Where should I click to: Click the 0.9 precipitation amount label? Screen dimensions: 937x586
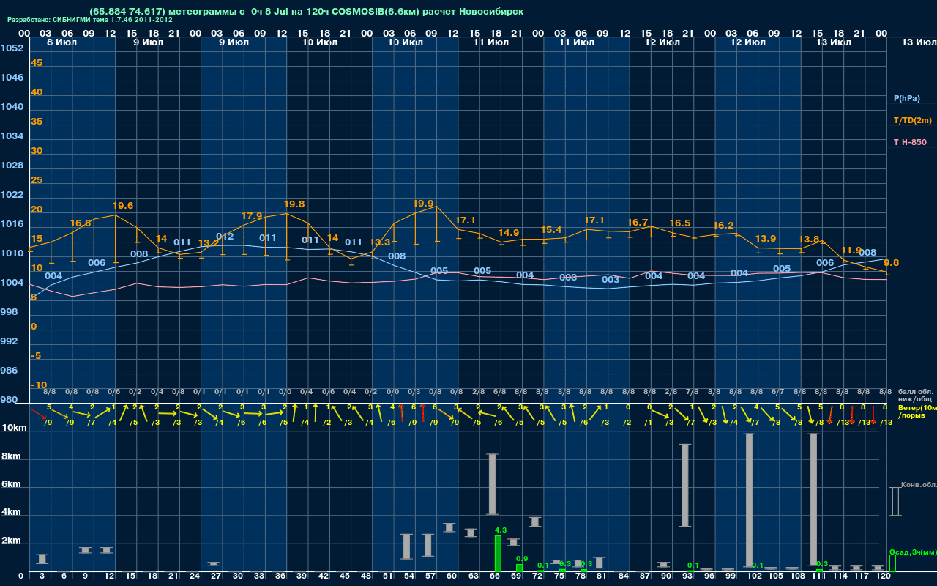[522, 559]
